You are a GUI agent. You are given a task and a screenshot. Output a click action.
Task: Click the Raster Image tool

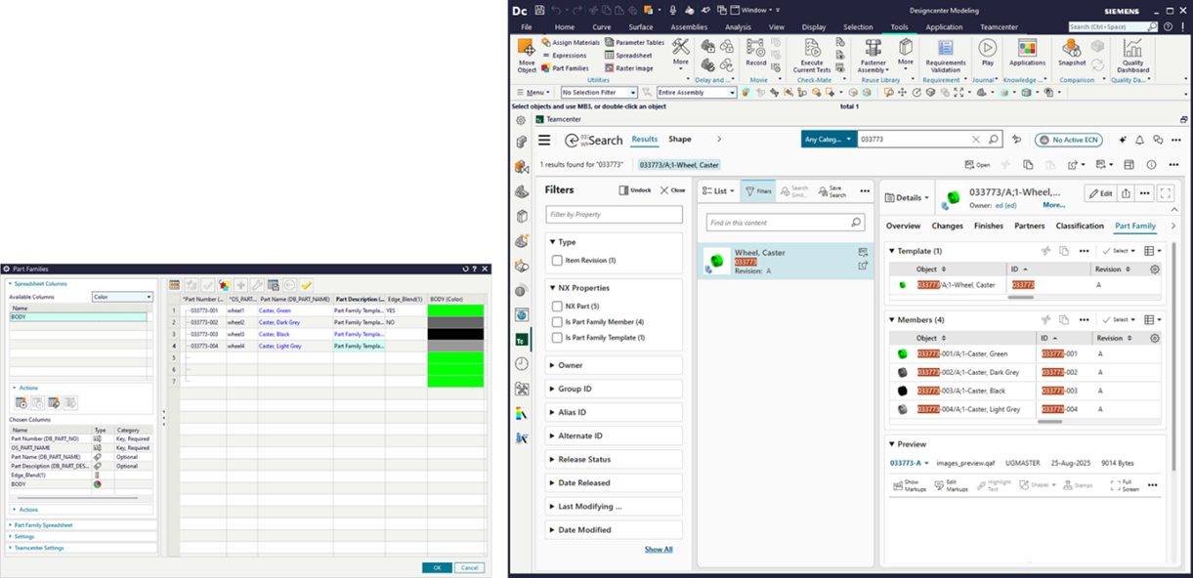[x=629, y=68]
